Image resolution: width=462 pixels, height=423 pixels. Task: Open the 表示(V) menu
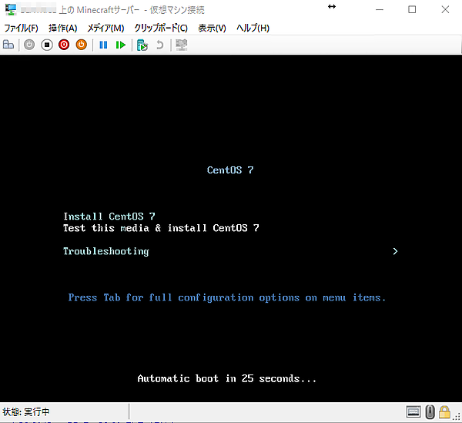[x=212, y=28]
